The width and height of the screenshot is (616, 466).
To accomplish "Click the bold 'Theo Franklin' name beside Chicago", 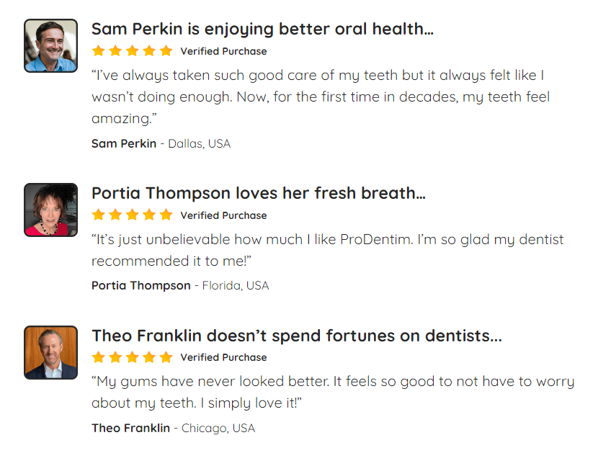I will [131, 428].
